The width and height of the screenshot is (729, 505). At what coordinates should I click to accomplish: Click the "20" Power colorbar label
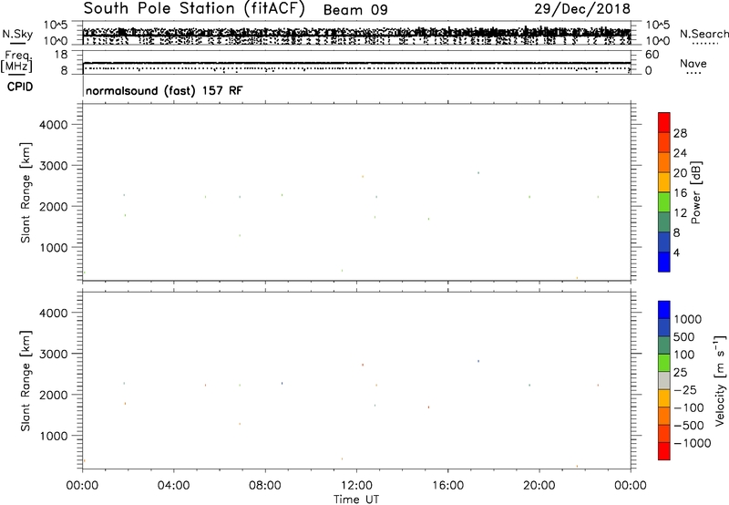coord(680,173)
